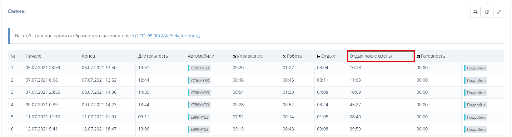Open Подробно for shift 2

click(x=476, y=81)
